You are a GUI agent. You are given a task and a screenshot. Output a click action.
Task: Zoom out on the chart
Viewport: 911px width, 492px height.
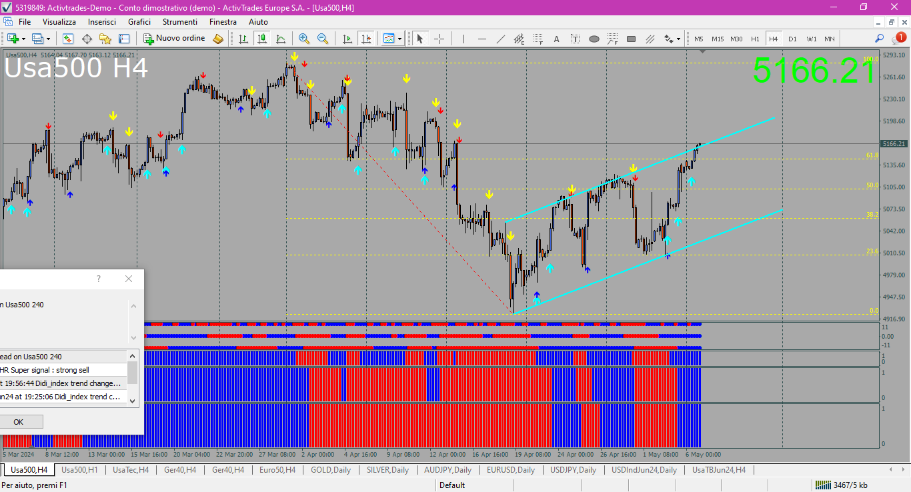tap(323, 39)
